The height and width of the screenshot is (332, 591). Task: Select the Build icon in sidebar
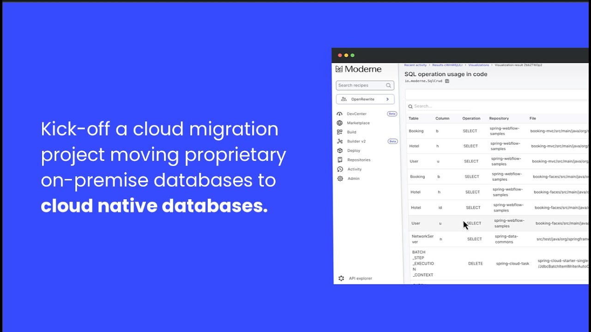(340, 132)
